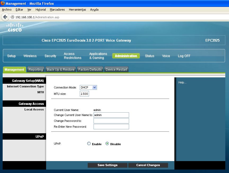Go to the Setup section
The width and height of the screenshot is (229, 173).
(11, 56)
